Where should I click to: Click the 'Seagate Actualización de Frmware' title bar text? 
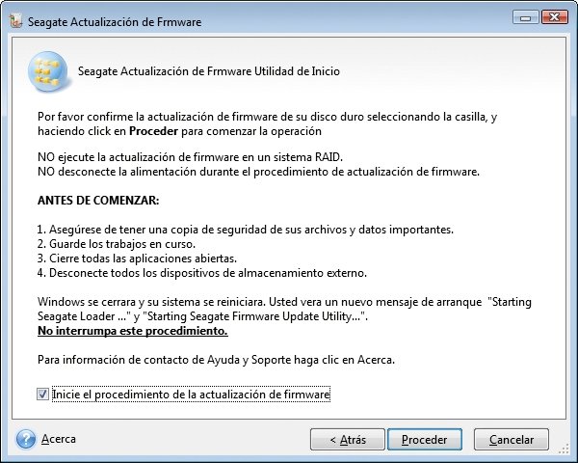click(x=115, y=22)
